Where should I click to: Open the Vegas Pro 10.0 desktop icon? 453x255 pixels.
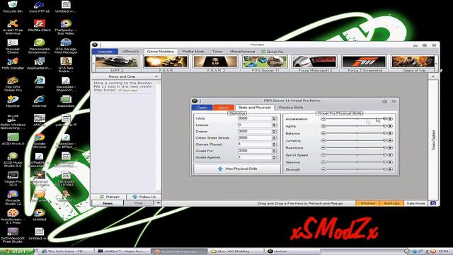click(x=13, y=178)
